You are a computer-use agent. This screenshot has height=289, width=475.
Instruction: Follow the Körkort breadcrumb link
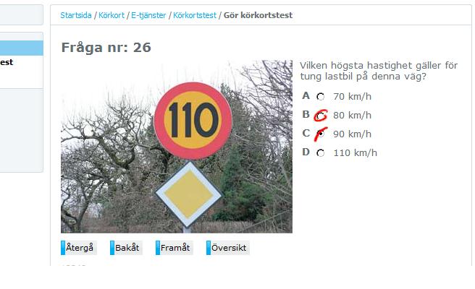pos(112,15)
